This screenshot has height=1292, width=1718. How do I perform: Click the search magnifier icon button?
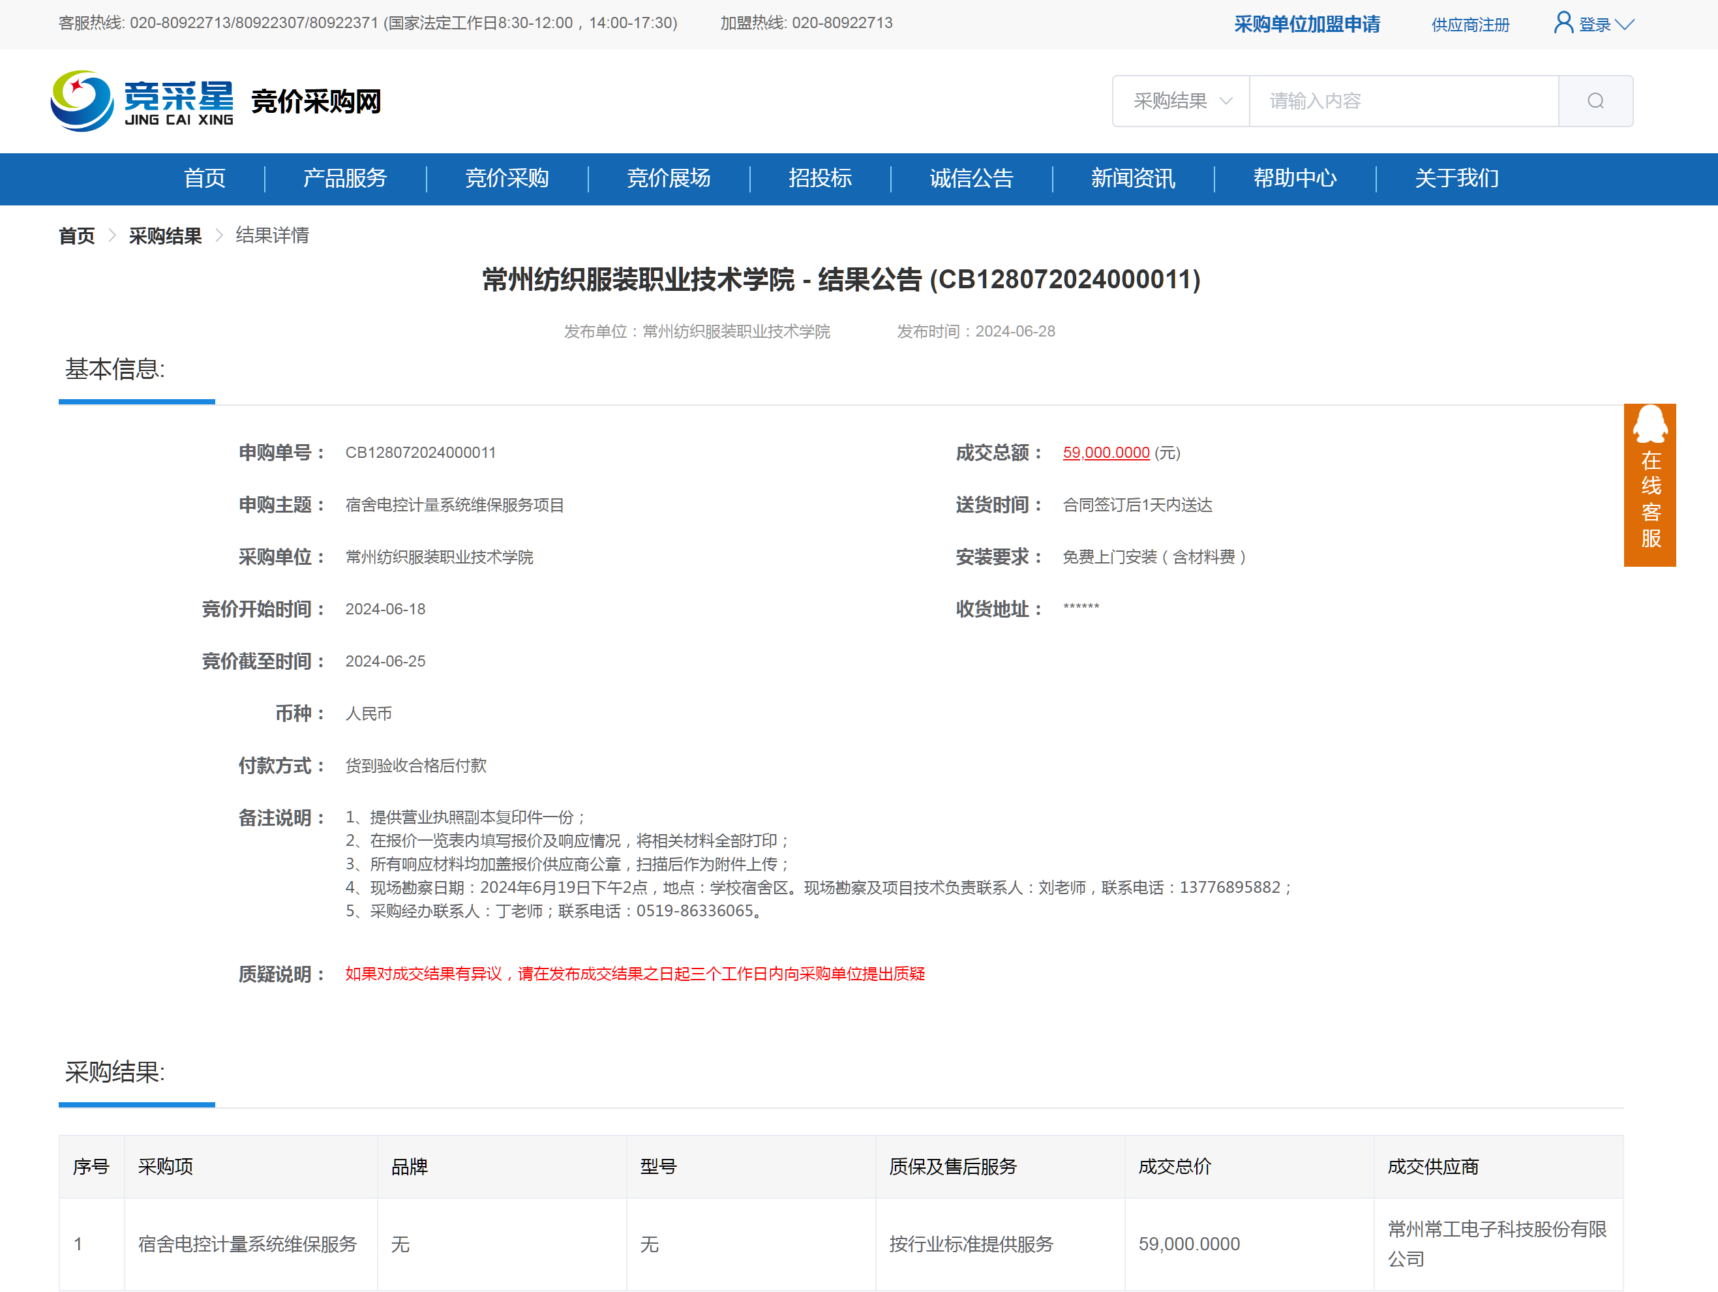pos(1595,101)
